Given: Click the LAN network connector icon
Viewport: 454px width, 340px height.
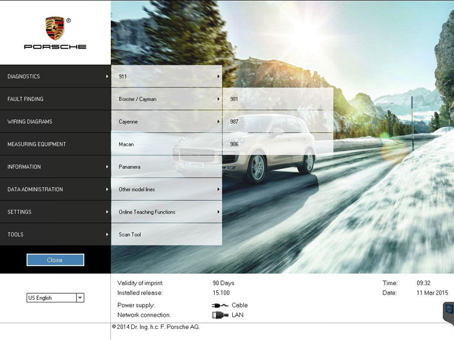Looking at the screenshot, I should point(220,315).
